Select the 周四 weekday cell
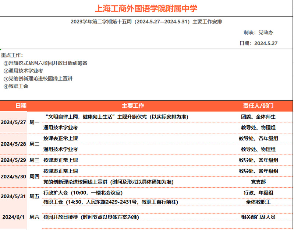 point(34,177)
